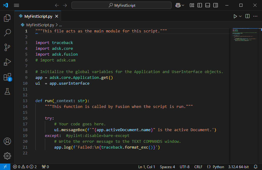Click the def run function name
262x170 pixels.
click(x=48, y=101)
